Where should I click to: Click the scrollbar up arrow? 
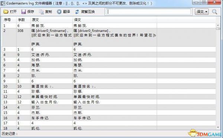218,25
